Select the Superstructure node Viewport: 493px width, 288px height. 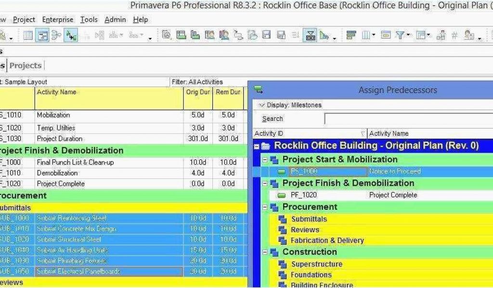click(317, 264)
